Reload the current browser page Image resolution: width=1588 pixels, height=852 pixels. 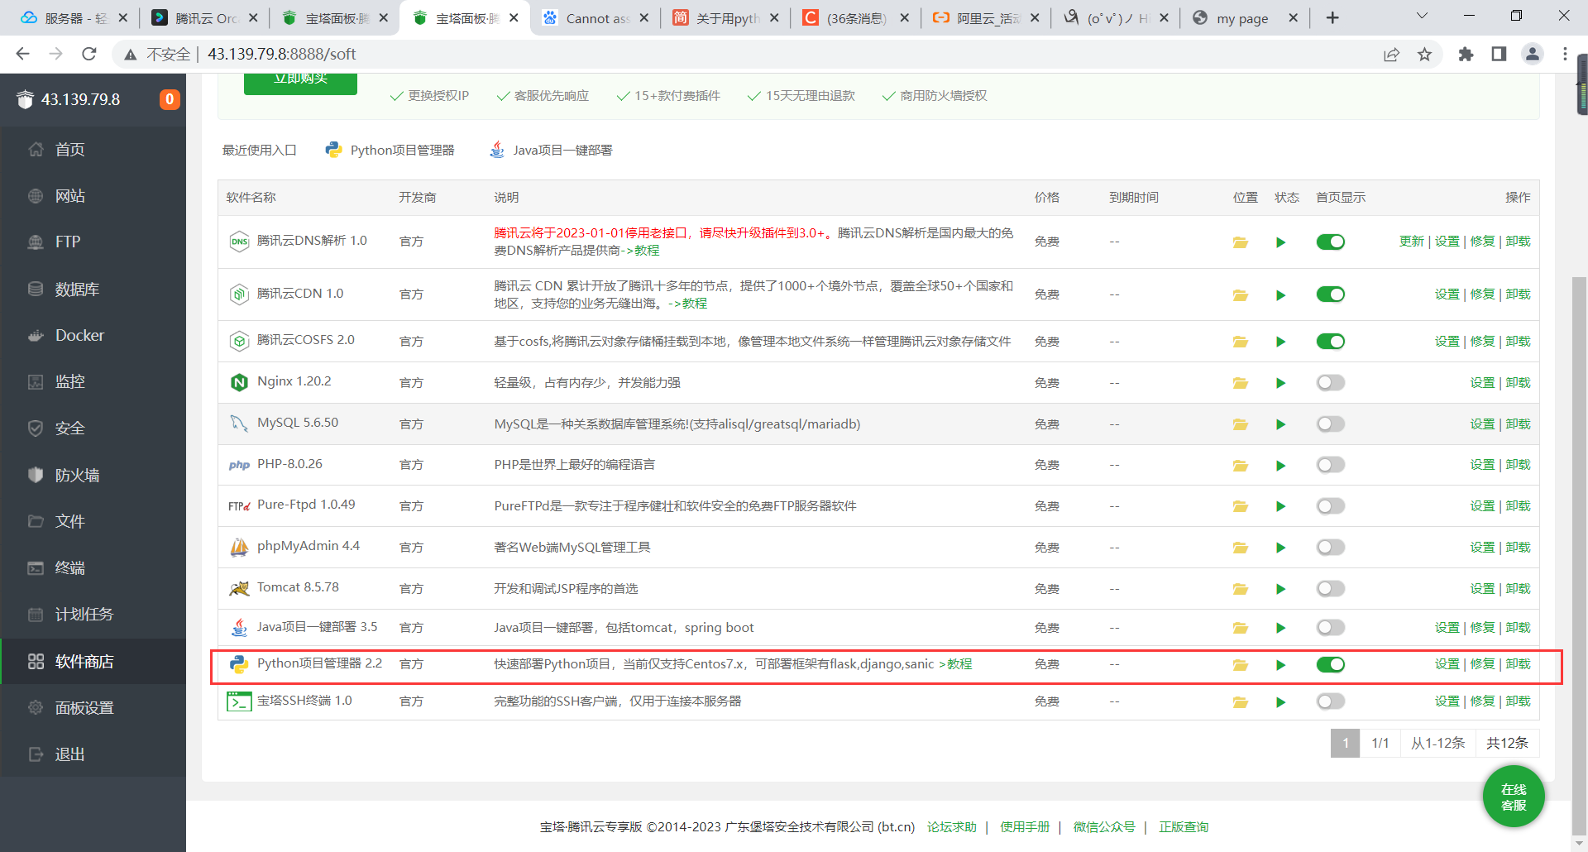coord(89,54)
